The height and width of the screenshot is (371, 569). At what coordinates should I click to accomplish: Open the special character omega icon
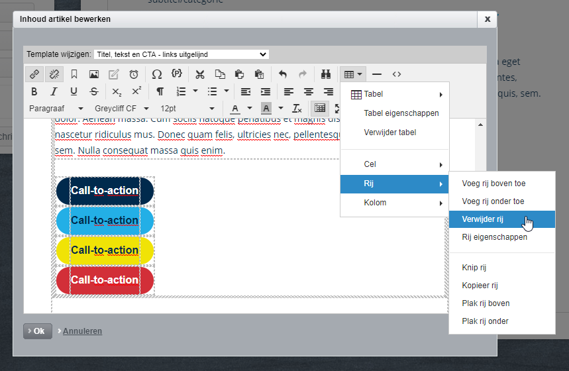point(157,74)
